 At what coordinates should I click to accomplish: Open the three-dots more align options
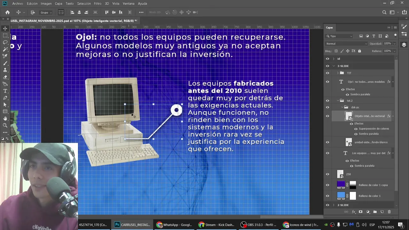141,12
